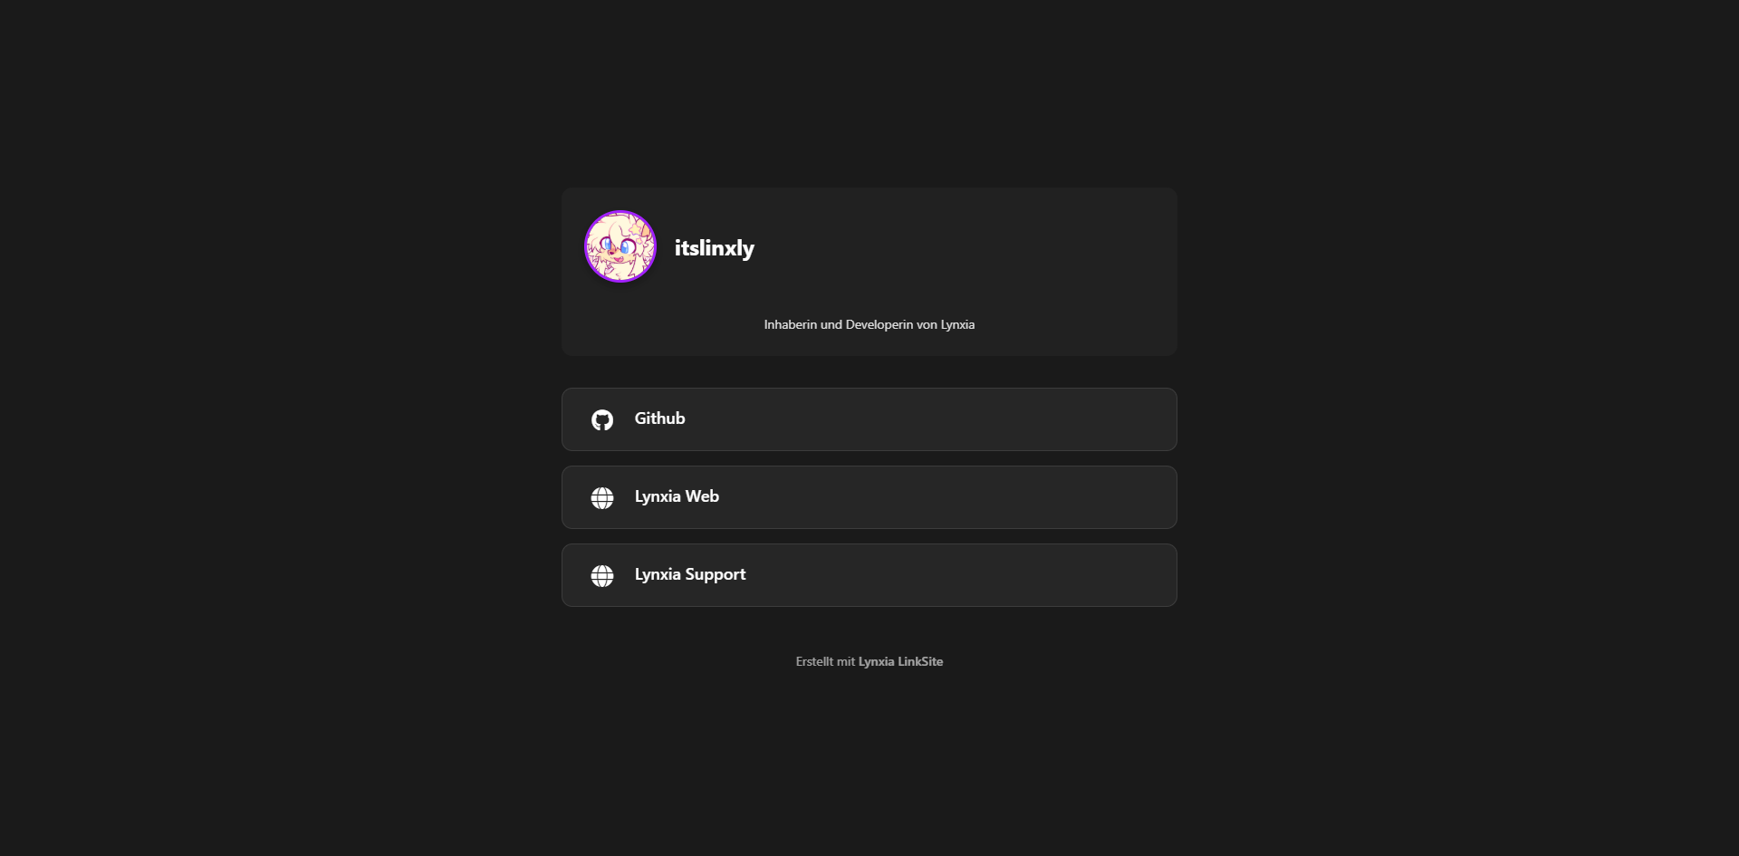Open the Lynxia Support link card
The height and width of the screenshot is (856, 1739).
869,575
